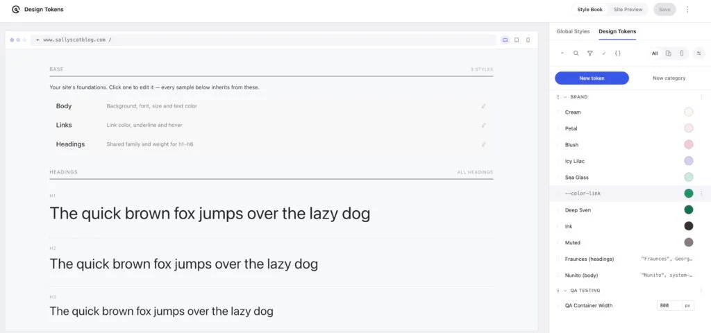
Task: Open the URL dropdown arrow in preview bar
Action: tap(37, 40)
